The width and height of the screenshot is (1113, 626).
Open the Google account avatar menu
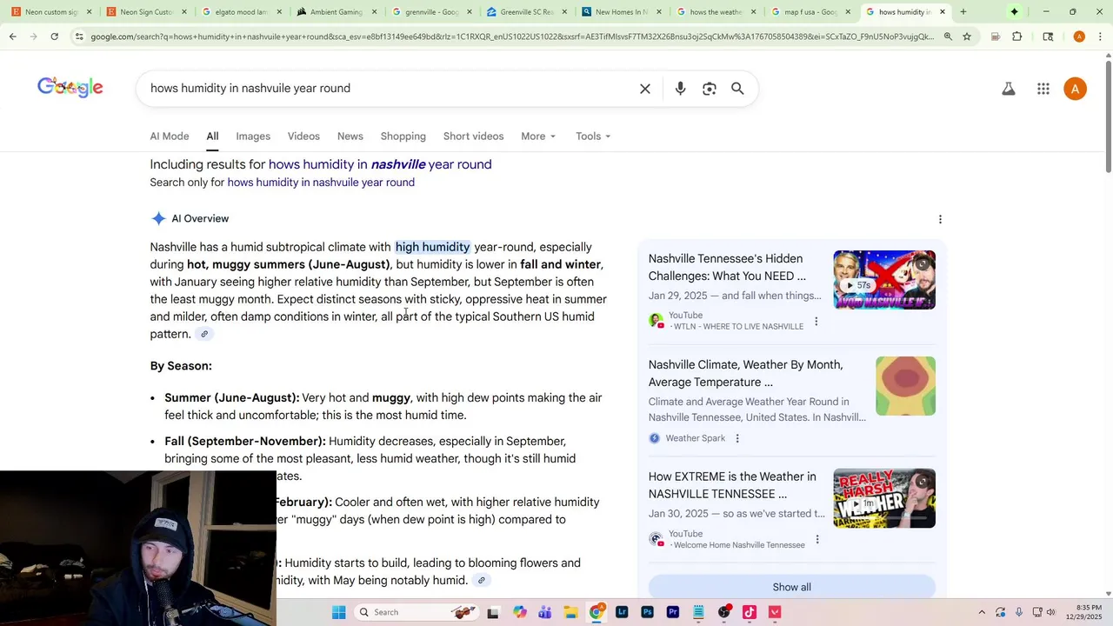click(1076, 89)
